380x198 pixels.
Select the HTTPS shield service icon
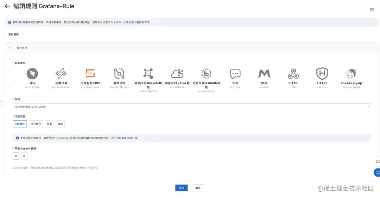pos(322,73)
